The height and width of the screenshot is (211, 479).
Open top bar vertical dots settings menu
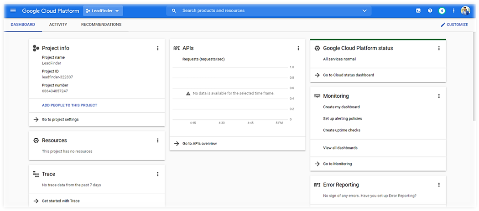click(453, 10)
